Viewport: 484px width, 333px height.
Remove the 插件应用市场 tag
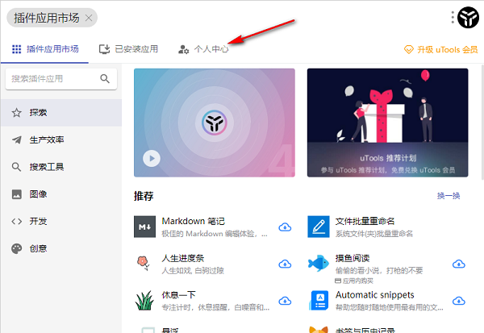[x=89, y=18]
